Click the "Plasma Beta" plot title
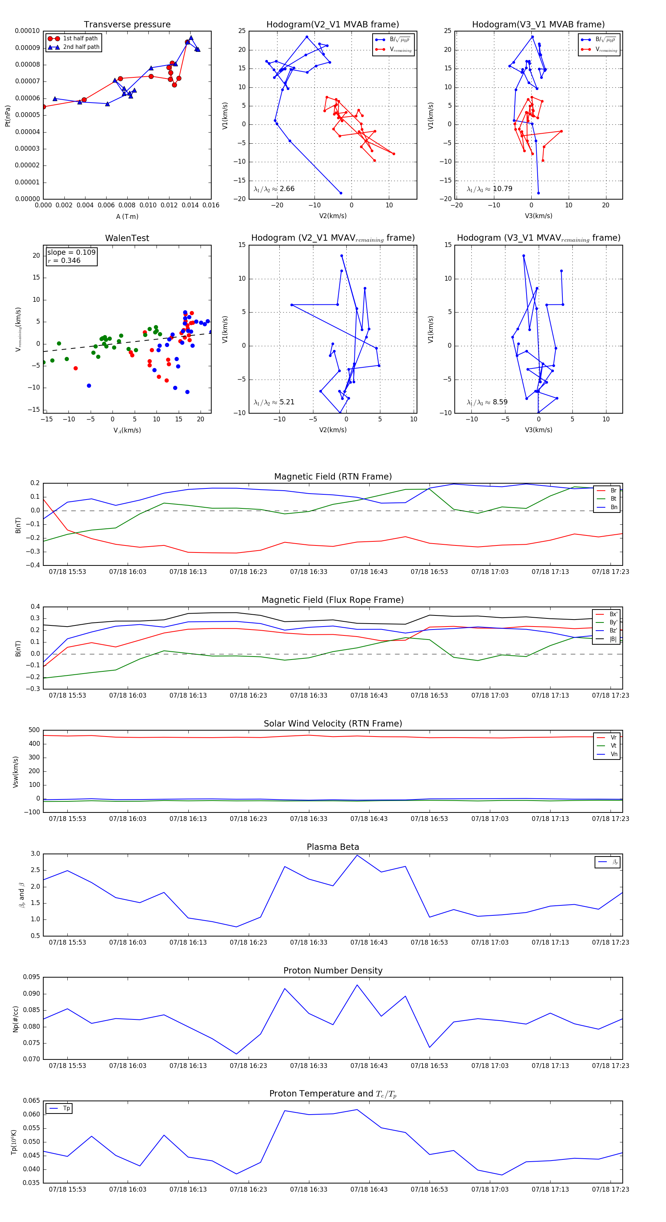Image resolution: width=666 pixels, height=1222 pixels. [333, 847]
